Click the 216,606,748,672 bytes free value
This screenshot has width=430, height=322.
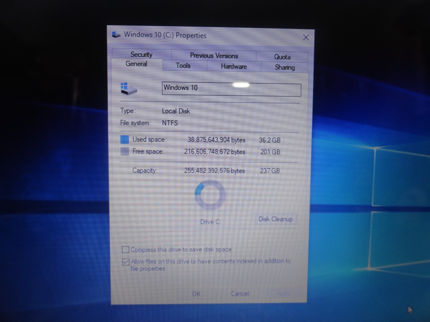pyautogui.click(x=215, y=152)
